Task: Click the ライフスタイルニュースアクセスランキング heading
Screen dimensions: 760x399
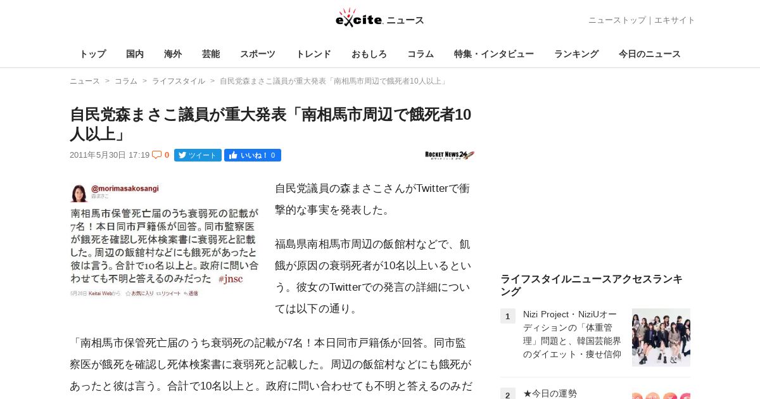Action: [592, 285]
